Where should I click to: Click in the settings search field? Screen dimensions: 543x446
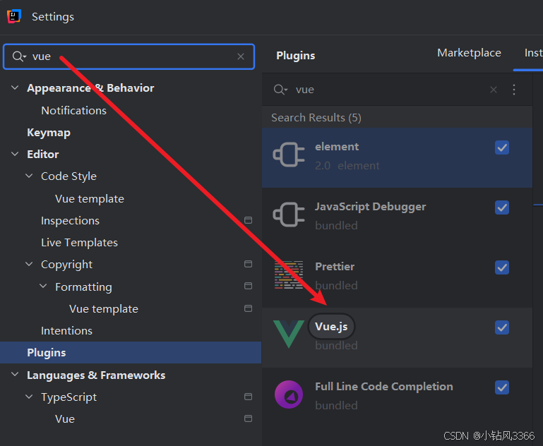[x=129, y=56]
